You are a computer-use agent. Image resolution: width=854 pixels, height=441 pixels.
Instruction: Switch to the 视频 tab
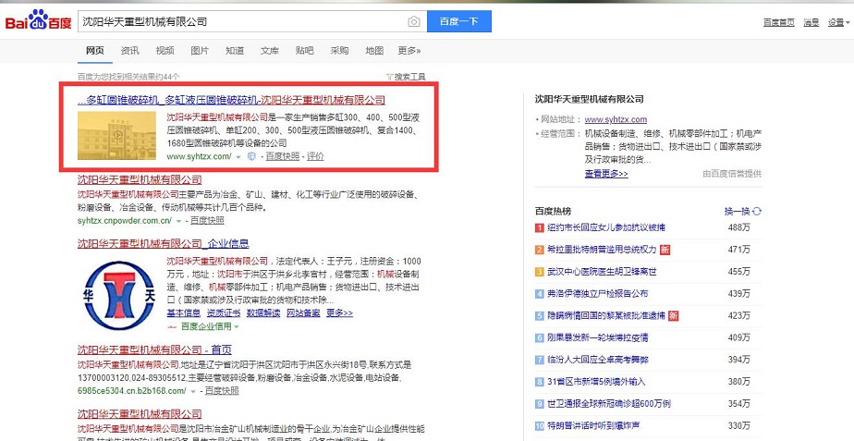point(165,51)
